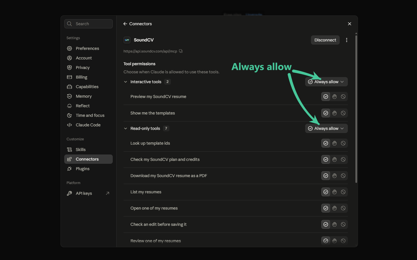The height and width of the screenshot is (260, 417).
Task: Collapse the Interactive tools section
Action: pyautogui.click(x=126, y=82)
